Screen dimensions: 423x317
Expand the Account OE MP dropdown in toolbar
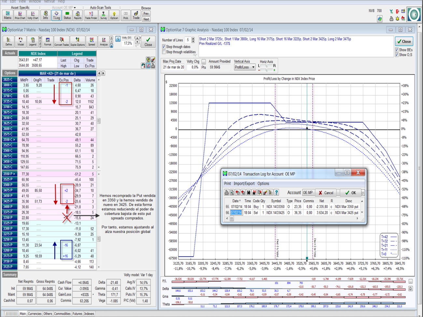tap(75, 7)
